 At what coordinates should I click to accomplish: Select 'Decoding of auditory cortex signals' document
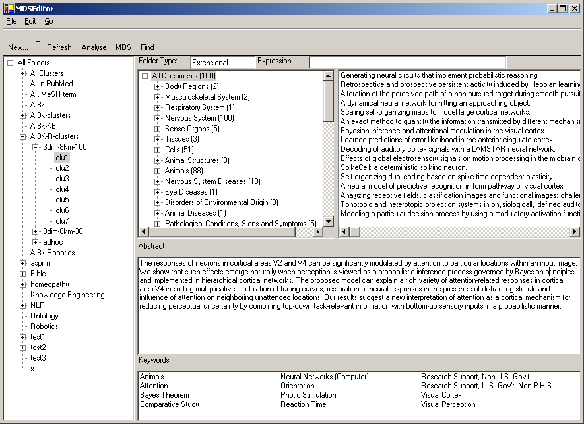coord(447,149)
